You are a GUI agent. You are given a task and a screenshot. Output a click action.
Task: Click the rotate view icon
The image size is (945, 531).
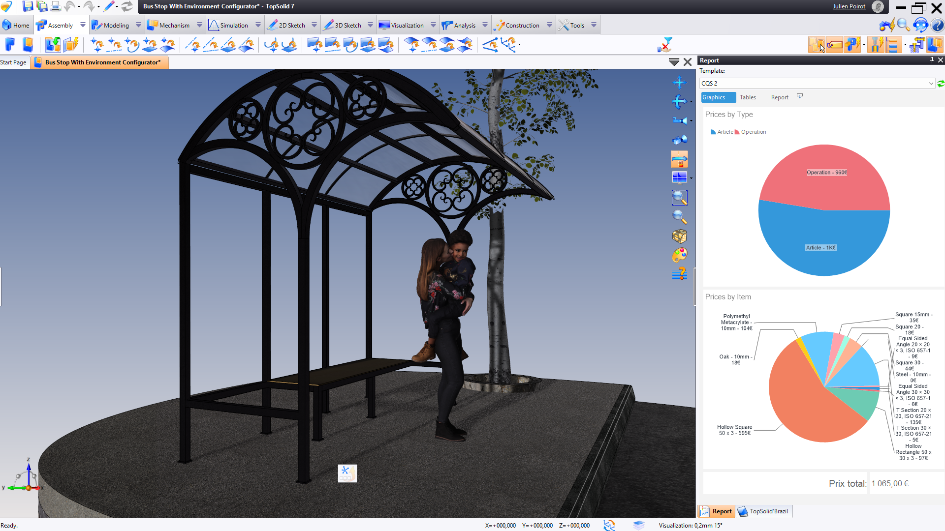pyautogui.click(x=679, y=102)
